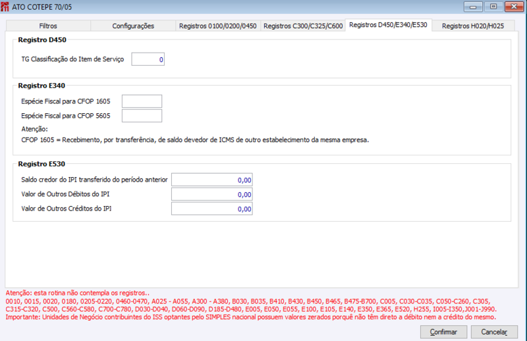The height and width of the screenshot is (341, 527).
Task: Go to Registros H020/H025 tab
Action: [473, 26]
